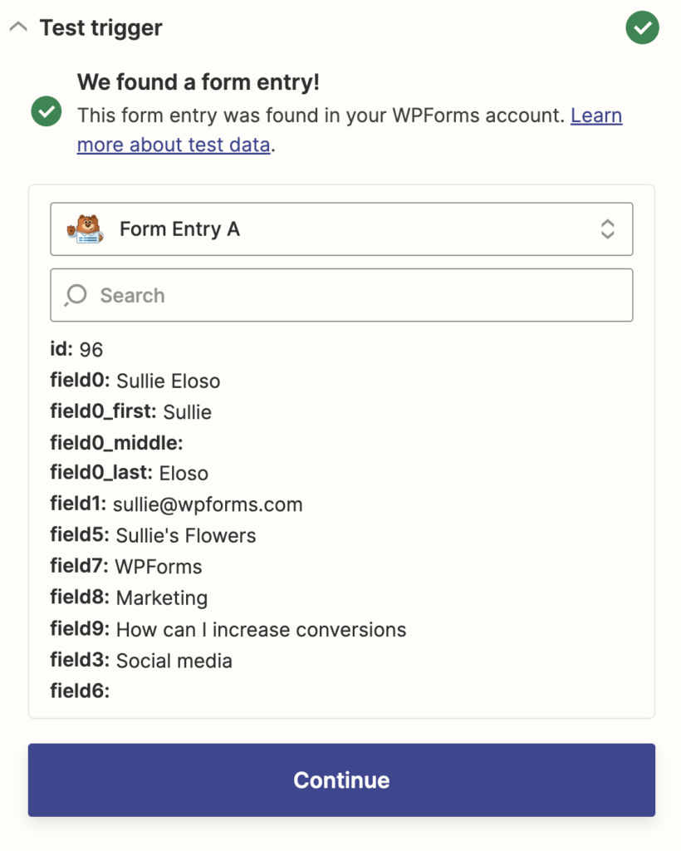Select field1 sullie@wpforms.com email row
The image size is (681, 851).
coord(176,504)
